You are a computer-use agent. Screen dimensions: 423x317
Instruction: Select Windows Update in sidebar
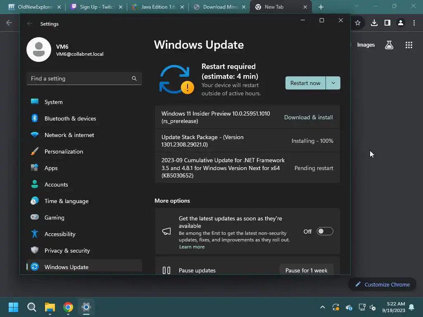coord(84,267)
